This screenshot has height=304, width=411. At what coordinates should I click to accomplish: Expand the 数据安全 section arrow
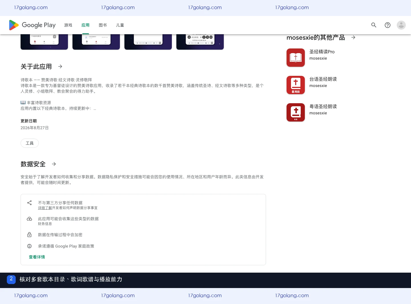click(54, 164)
